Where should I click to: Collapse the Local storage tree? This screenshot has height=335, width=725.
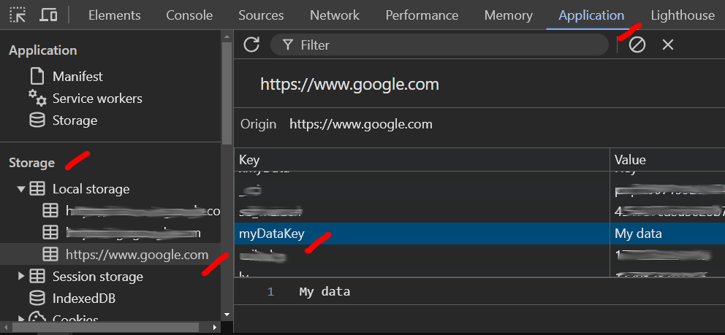[x=20, y=189]
